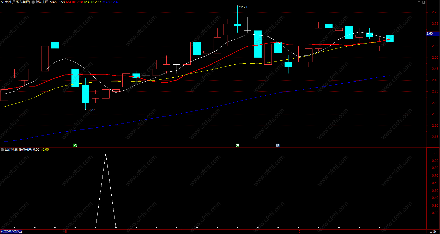Click the 跌 event marker

point(75,145)
